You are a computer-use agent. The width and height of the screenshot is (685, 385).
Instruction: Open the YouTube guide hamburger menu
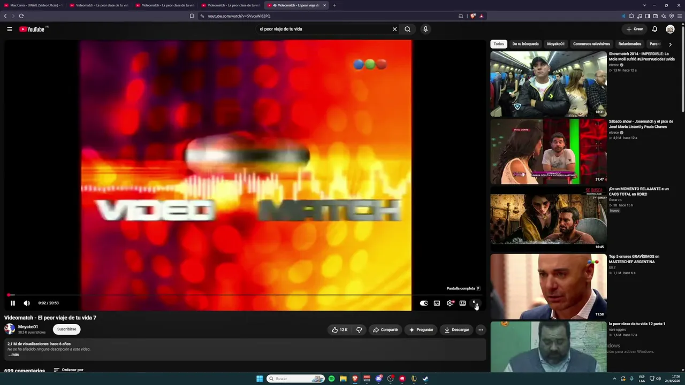(x=10, y=29)
